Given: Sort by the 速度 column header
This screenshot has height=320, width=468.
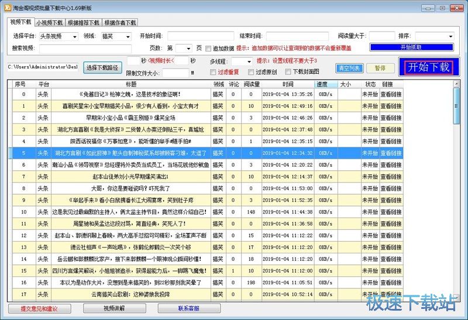Looking at the screenshot, I should click(x=326, y=84).
